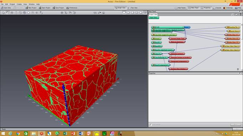Screen dimensions: 243x136
Task: Open the Colormap editor
Action: tap(228, 8)
